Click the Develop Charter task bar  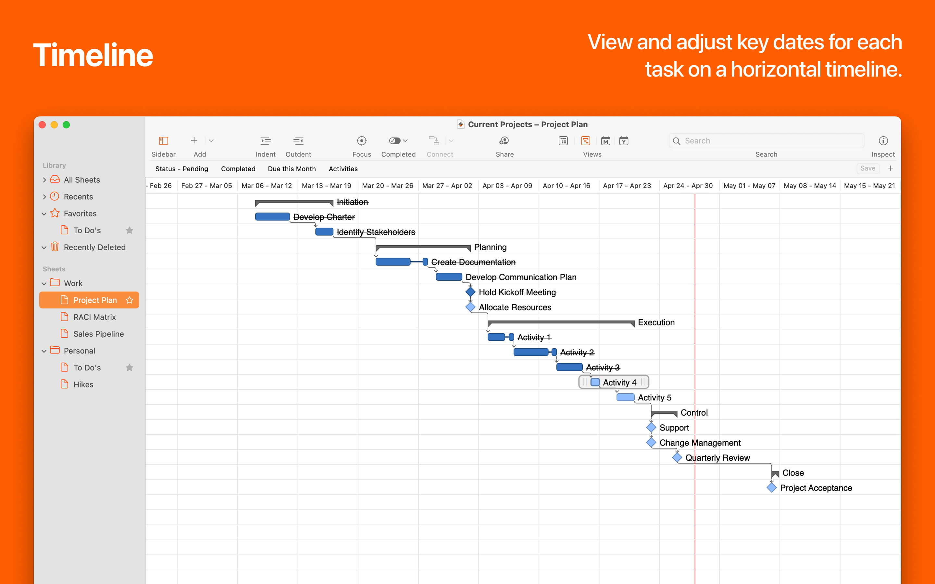(272, 217)
